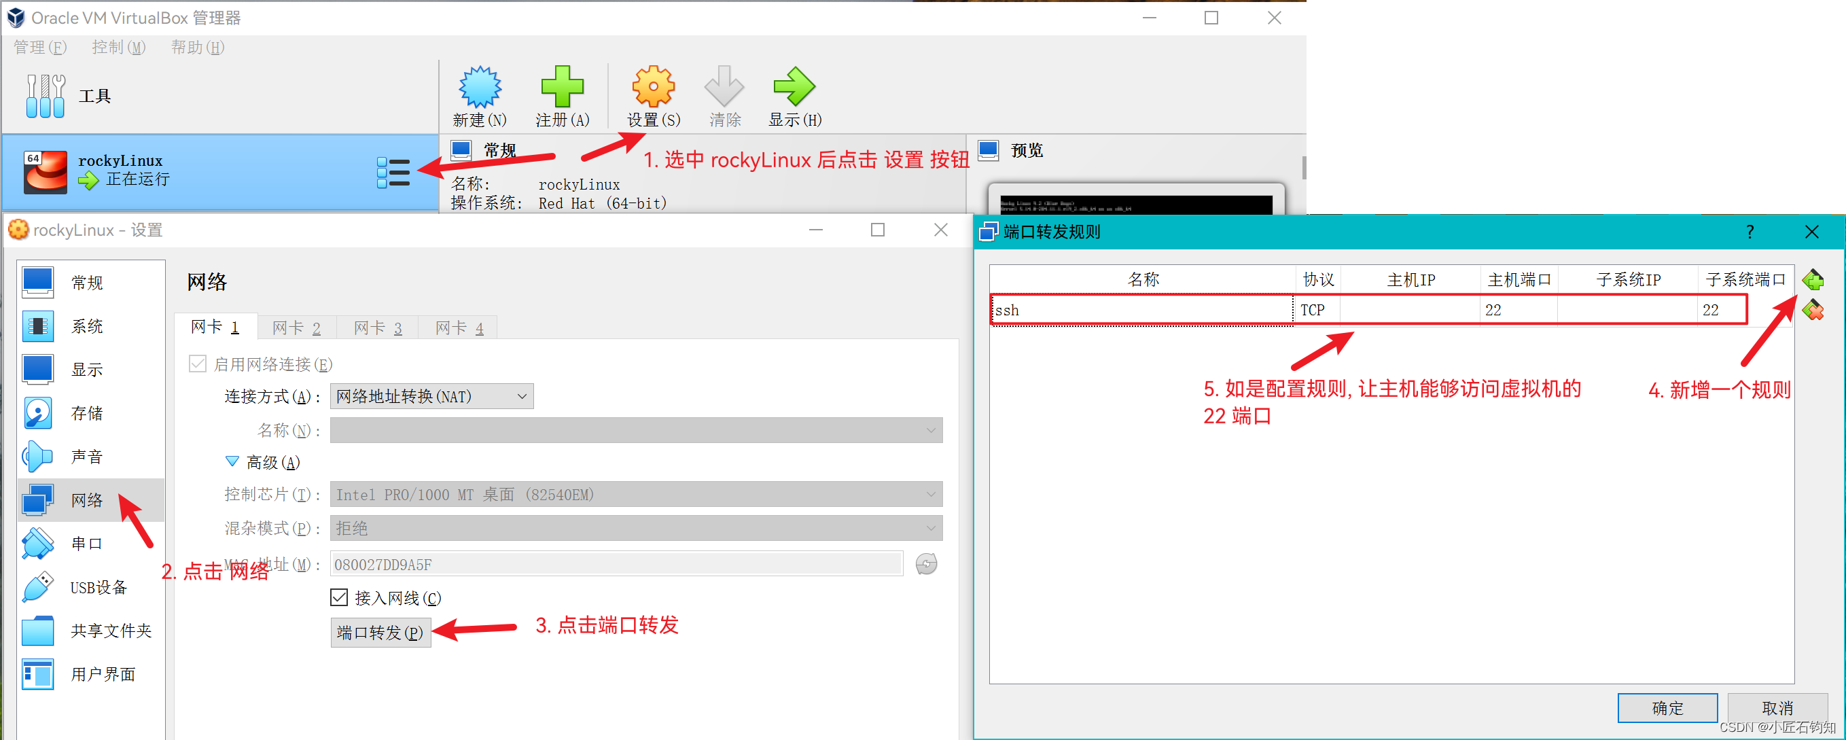Select the ssh rule name cell

[x=1142, y=310]
